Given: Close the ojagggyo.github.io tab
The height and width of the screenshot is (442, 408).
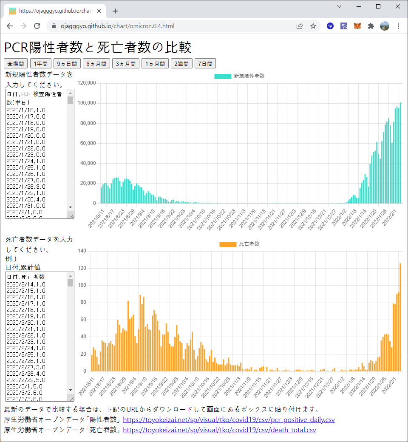Looking at the screenshot, I should click(99, 11).
